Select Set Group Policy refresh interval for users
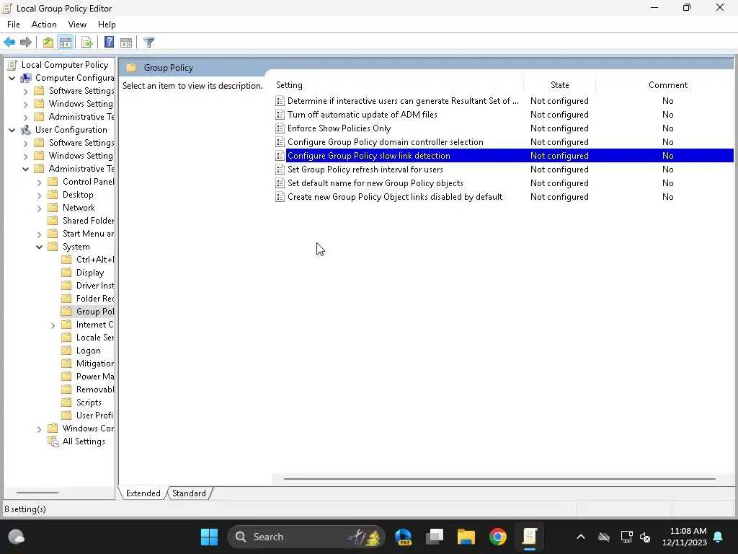 coord(365,170)
